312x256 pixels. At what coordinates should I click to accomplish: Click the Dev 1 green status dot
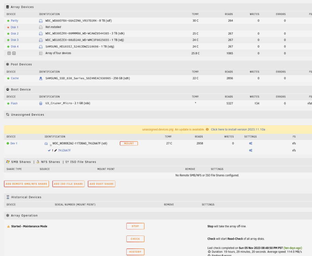pyautogui.click(x=8, y=143)
